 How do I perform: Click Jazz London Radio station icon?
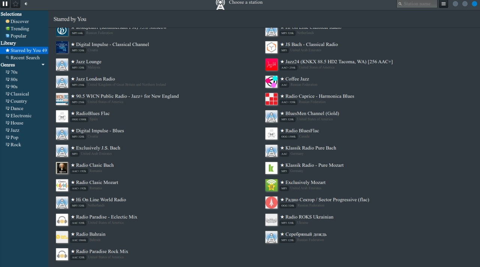62,82
